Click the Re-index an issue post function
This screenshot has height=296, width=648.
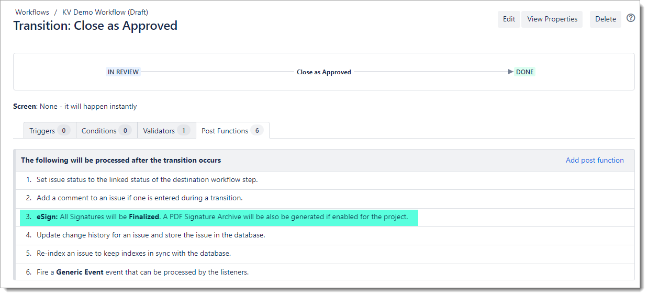(x=133, y=254)
